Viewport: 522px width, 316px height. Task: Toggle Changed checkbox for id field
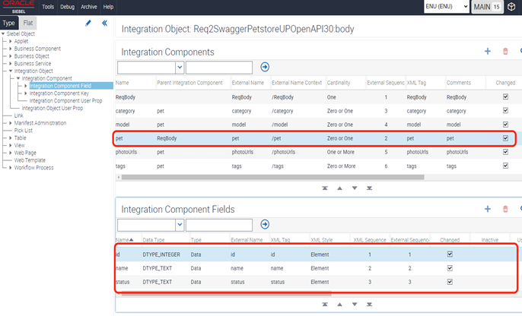(450, 254)
